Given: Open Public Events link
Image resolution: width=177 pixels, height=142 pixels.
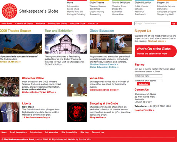Looking at the screenshot, I should click(141, 6).
